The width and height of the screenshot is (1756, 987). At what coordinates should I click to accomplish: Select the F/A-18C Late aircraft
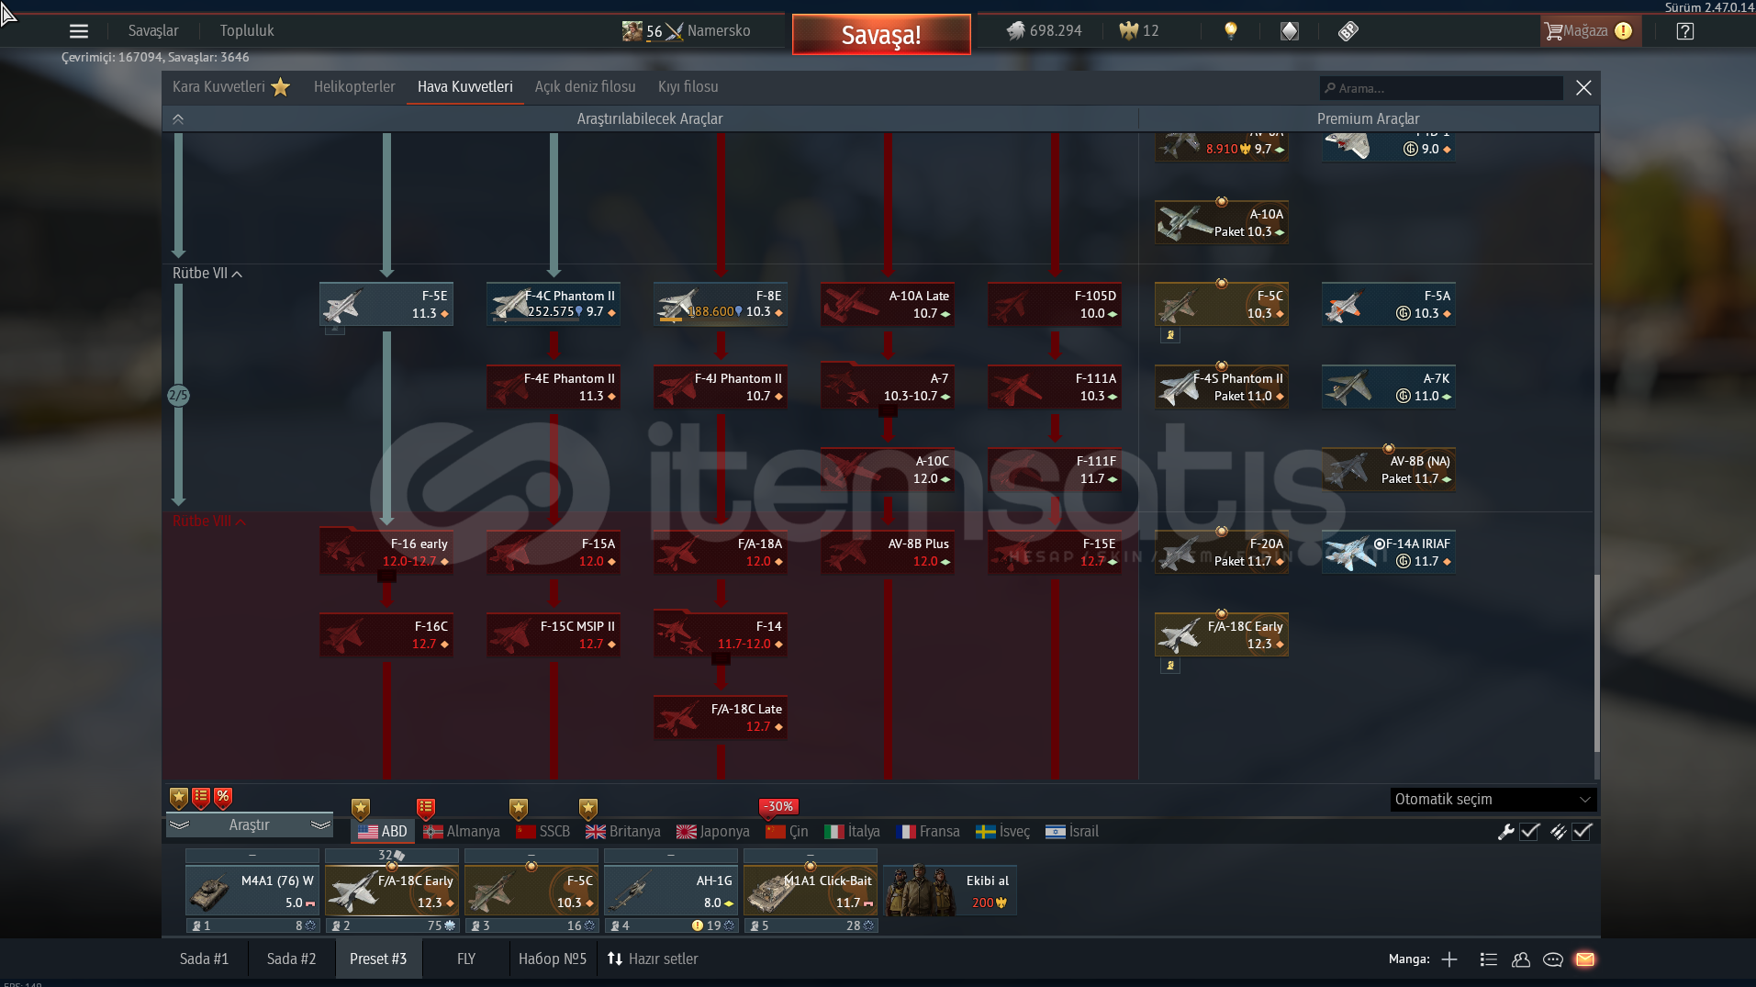pyautogui.click(x=721, y=717)
